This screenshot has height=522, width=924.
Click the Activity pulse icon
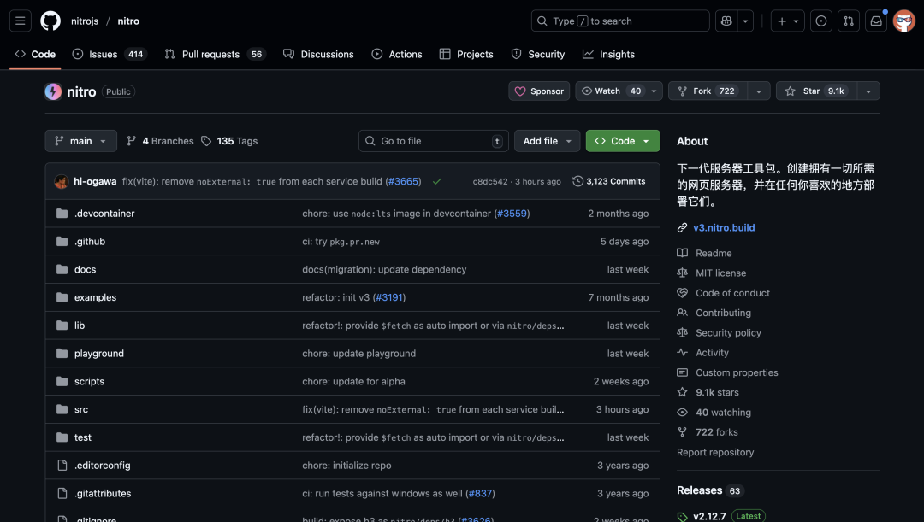[683, 353]
